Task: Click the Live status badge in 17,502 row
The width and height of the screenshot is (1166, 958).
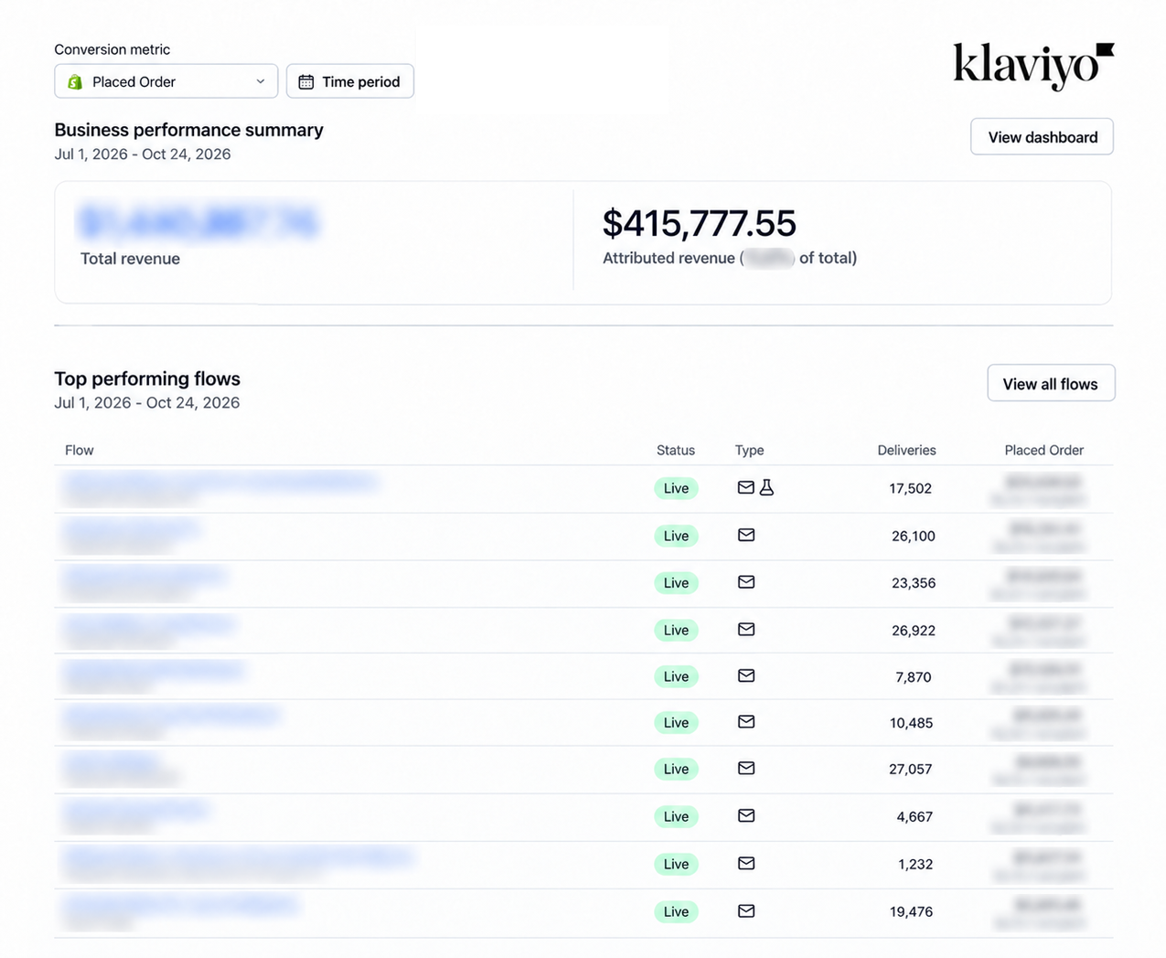Action: 676,488
